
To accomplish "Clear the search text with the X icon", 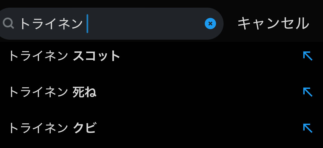I will (x=210, y=24).
